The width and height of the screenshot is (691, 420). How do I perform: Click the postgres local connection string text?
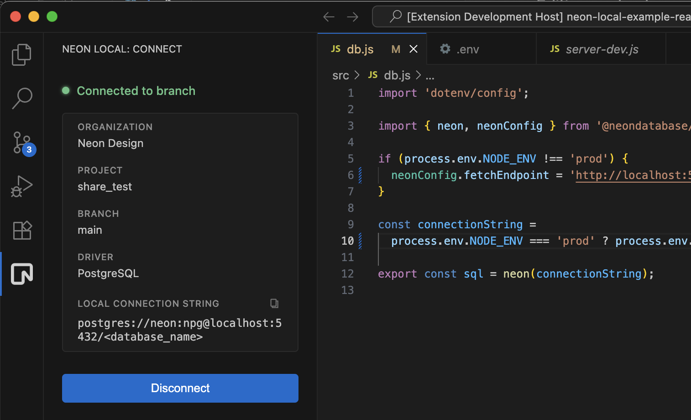[x=180, y=330]
